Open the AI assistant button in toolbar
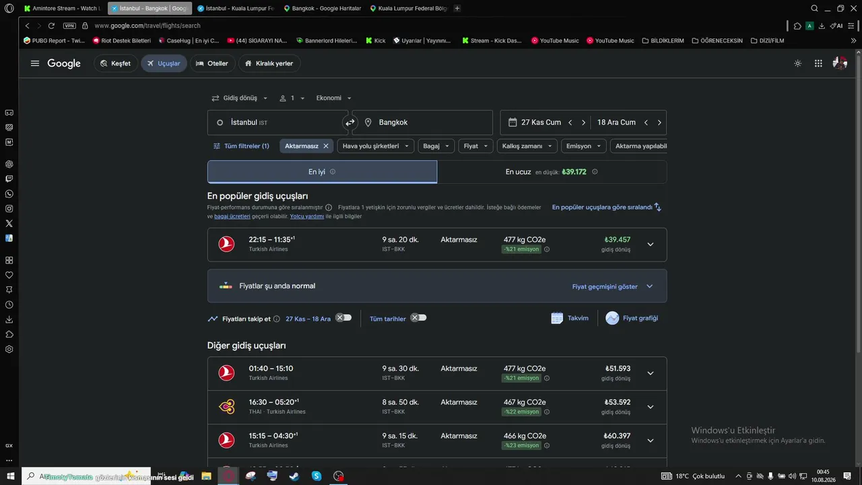Viewport: 862px width, 485px height. (836, 26)
